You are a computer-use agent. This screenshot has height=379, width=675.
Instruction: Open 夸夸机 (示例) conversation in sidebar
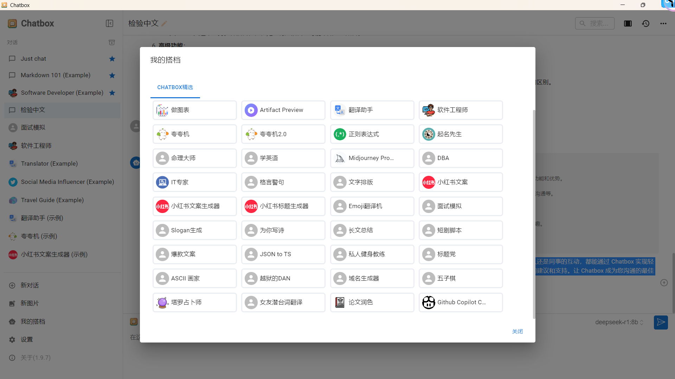62,237
